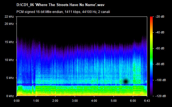
Task: Click the -20 dB color scale label
Action: coord(160,17)
